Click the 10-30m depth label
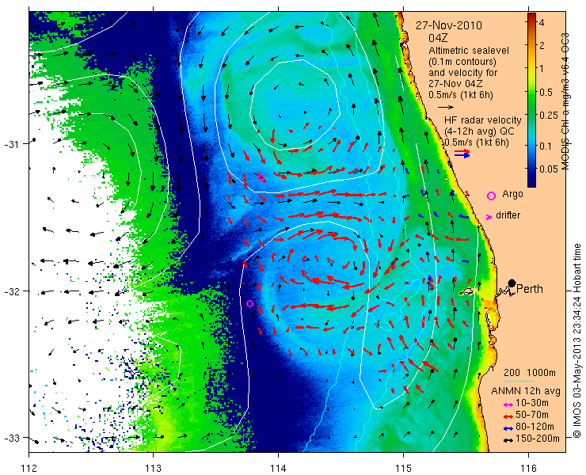This screenshot has height=475, width=586. (532, 403)
